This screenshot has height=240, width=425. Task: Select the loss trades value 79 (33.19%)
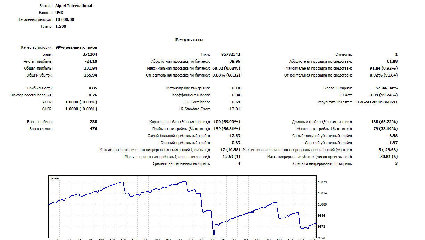386,129
